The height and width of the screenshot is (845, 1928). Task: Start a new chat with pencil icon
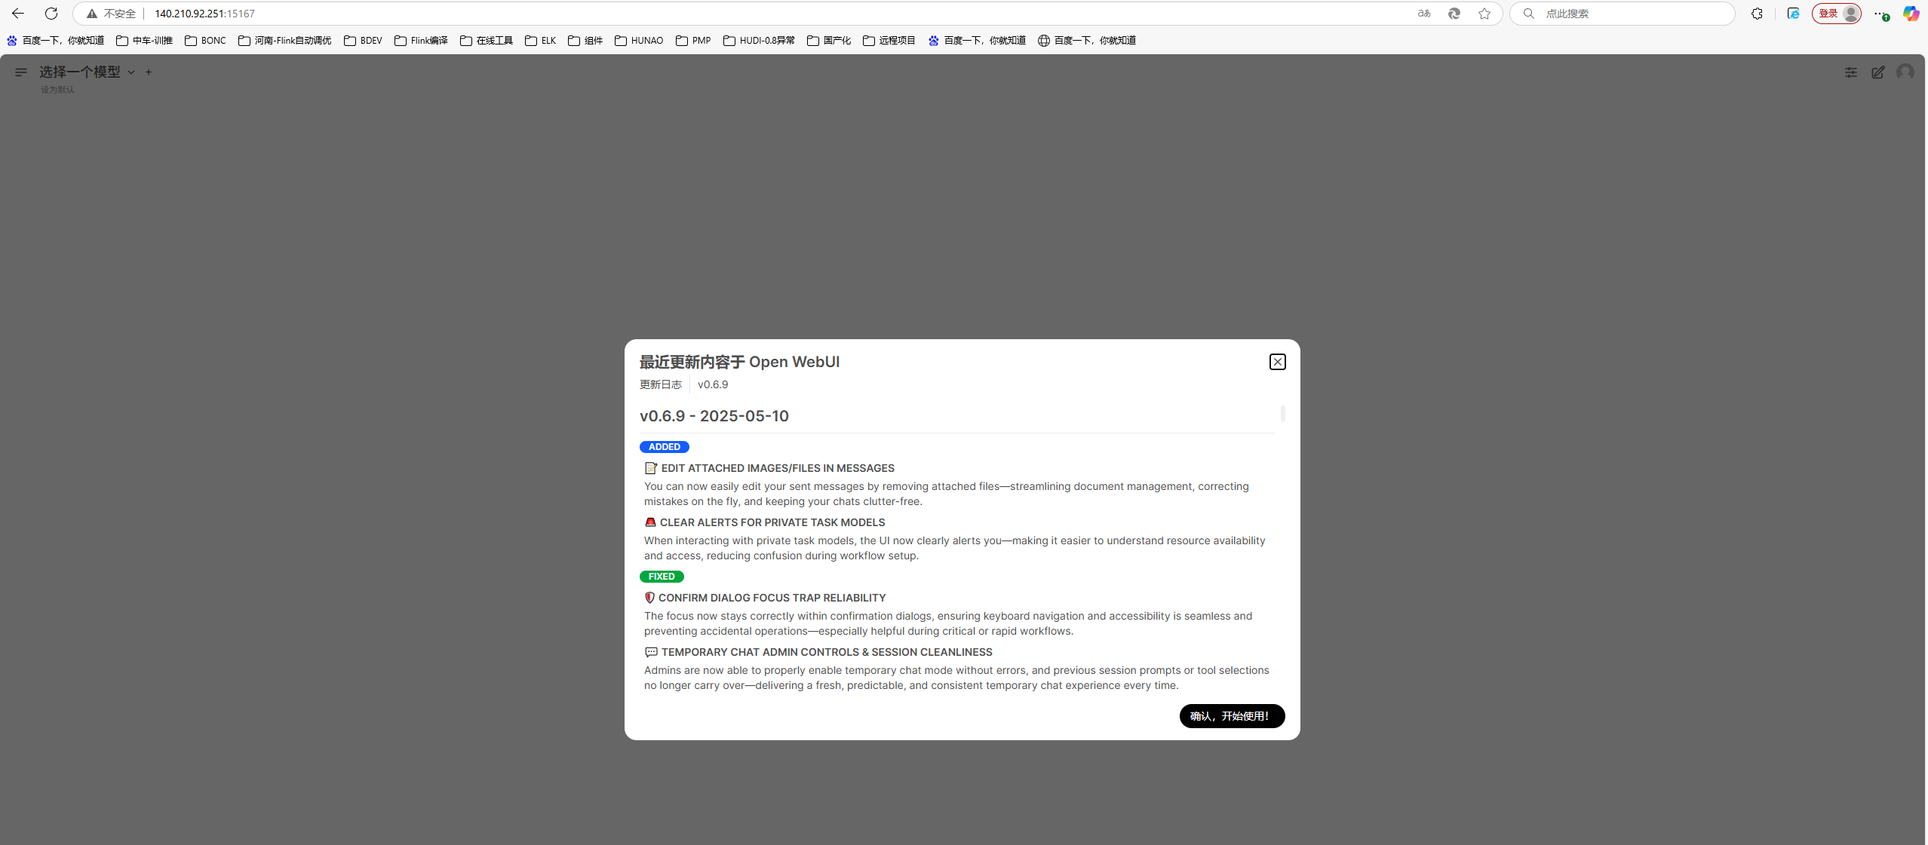click(x=1878, y=72)
